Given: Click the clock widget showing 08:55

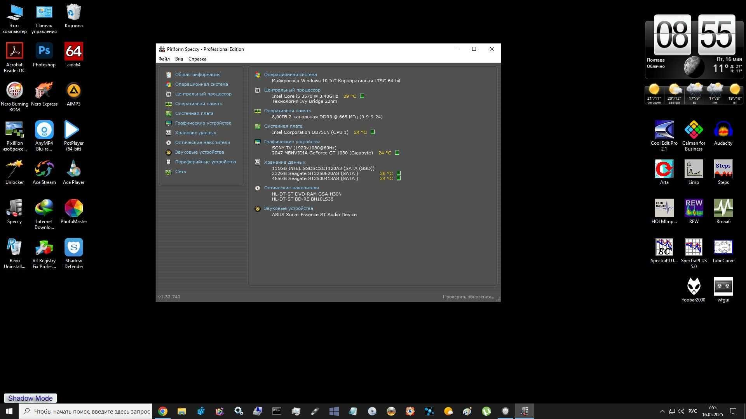Looking at the screenshot, I should pyautogui.click(x=694, y=35).
